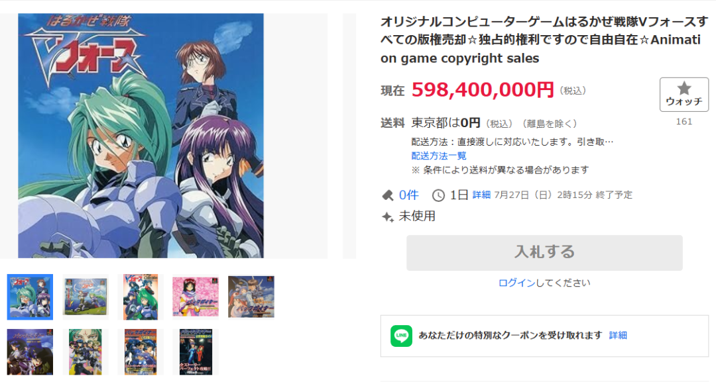
Task: Click the sparkle icon next to 未使用
Action: tap(388, 216)
